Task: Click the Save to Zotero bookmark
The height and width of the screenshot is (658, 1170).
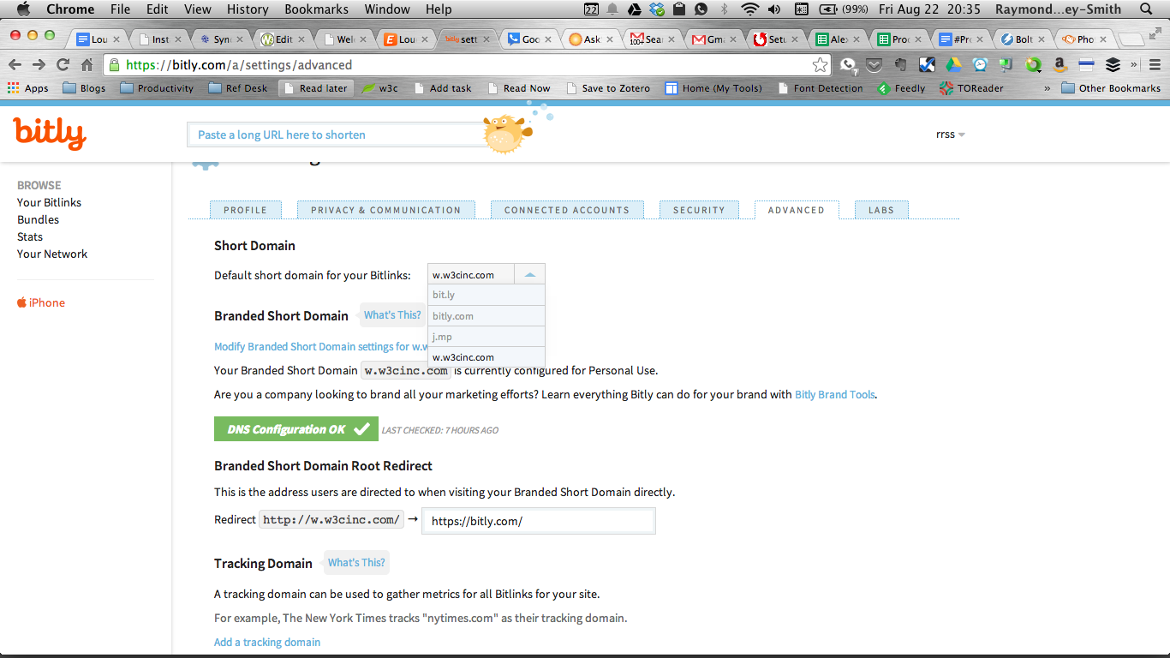Action: tap(607, 88)
